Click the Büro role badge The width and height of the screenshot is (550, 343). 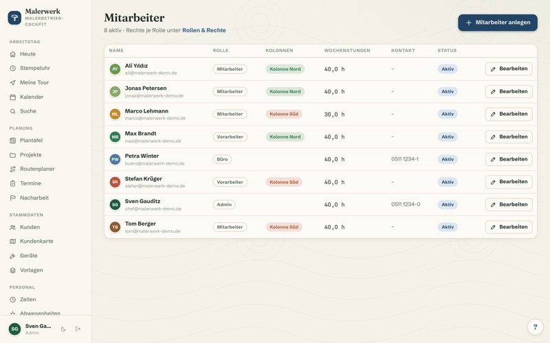pos(222,159)
